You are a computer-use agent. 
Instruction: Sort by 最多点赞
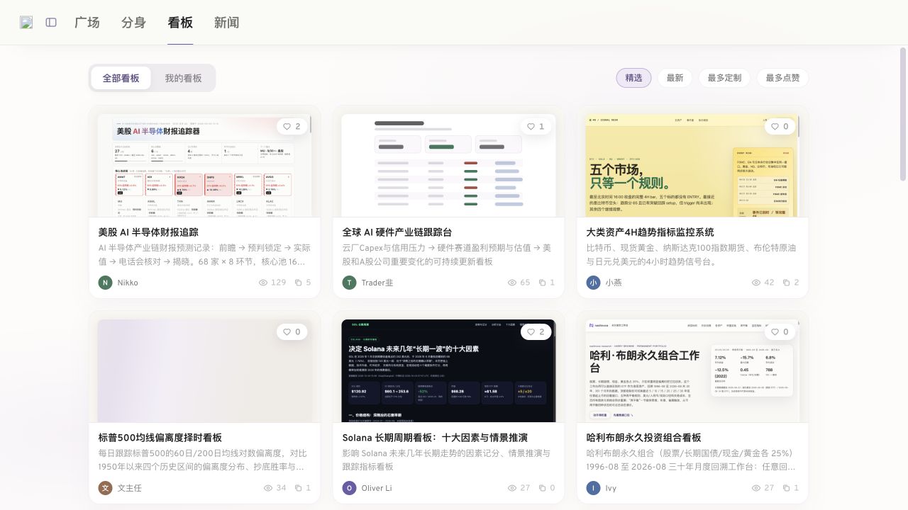point(782,78)
